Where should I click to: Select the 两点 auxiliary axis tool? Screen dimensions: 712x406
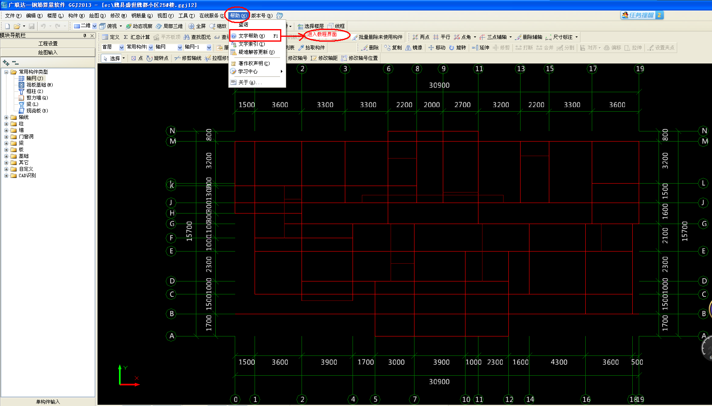421,37
